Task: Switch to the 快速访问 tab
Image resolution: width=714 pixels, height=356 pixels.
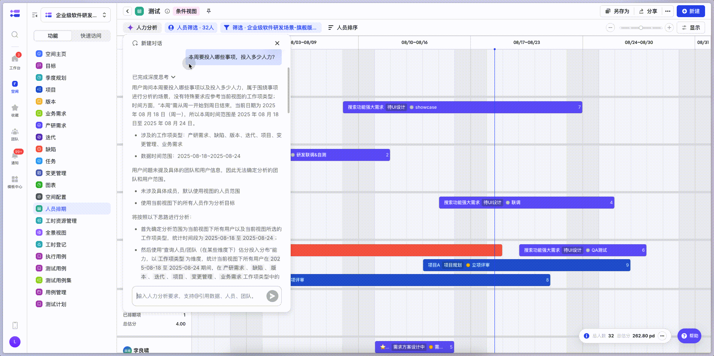Action: click(91, 36)
